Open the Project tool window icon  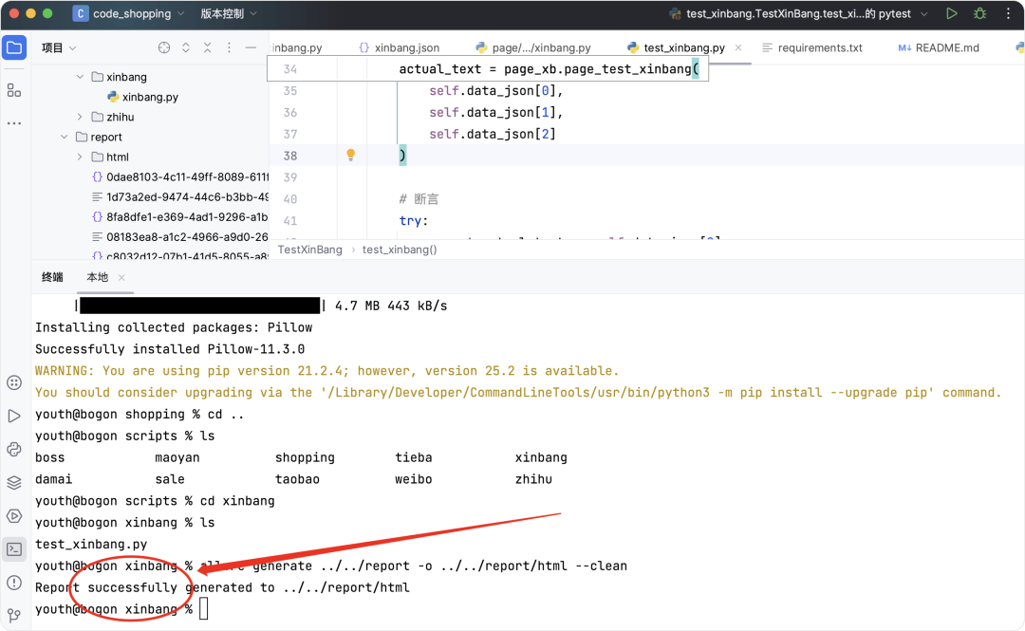pos(14,47)
